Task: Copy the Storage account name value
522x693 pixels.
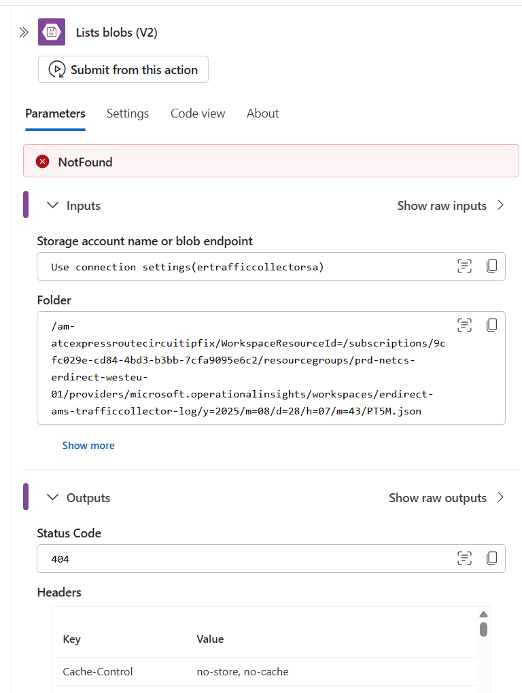Action: tap(492, 266)
